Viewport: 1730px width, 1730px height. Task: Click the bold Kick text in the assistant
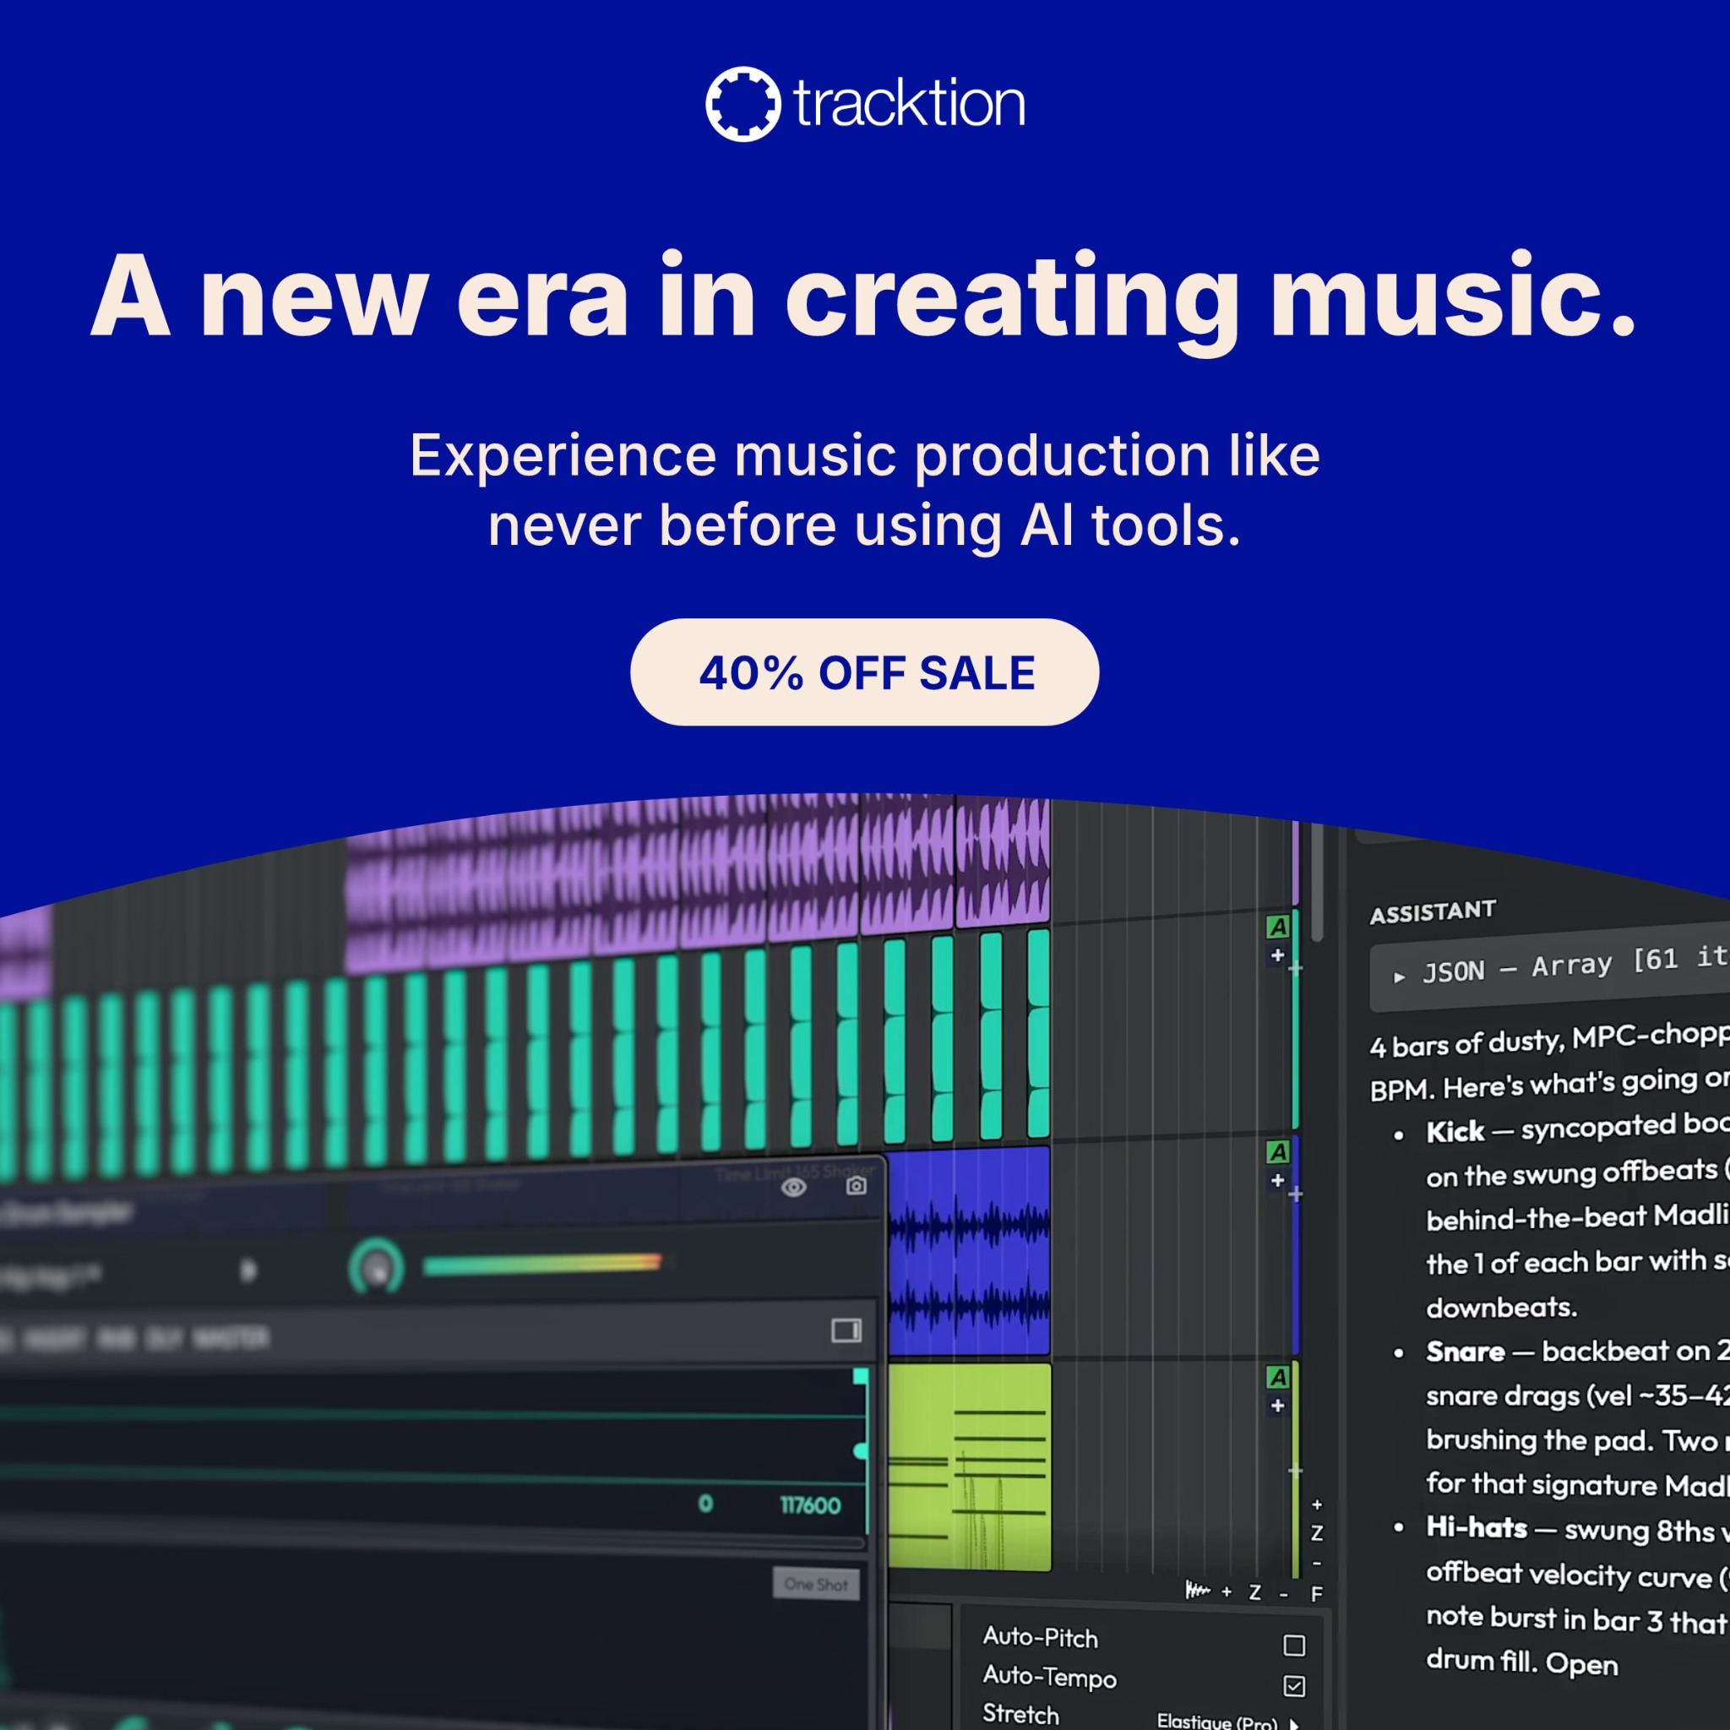tap(1455, 1132)
